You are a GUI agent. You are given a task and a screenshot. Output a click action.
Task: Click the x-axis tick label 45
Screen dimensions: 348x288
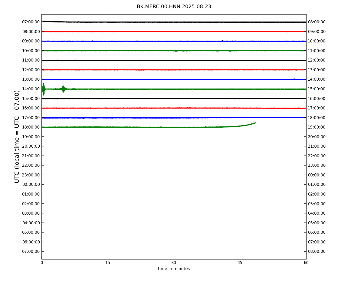click(240, 263)
